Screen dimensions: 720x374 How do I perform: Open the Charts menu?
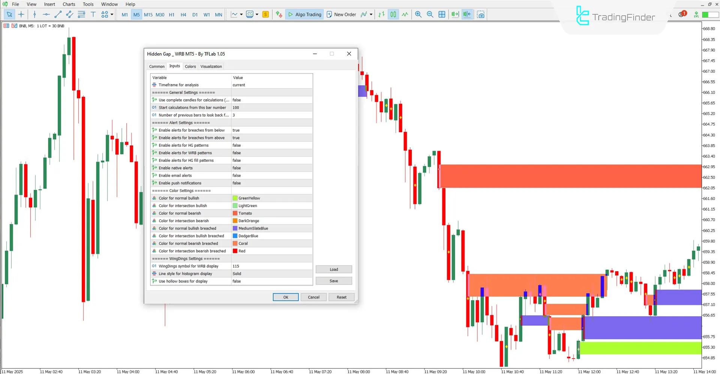pos(69,4)
